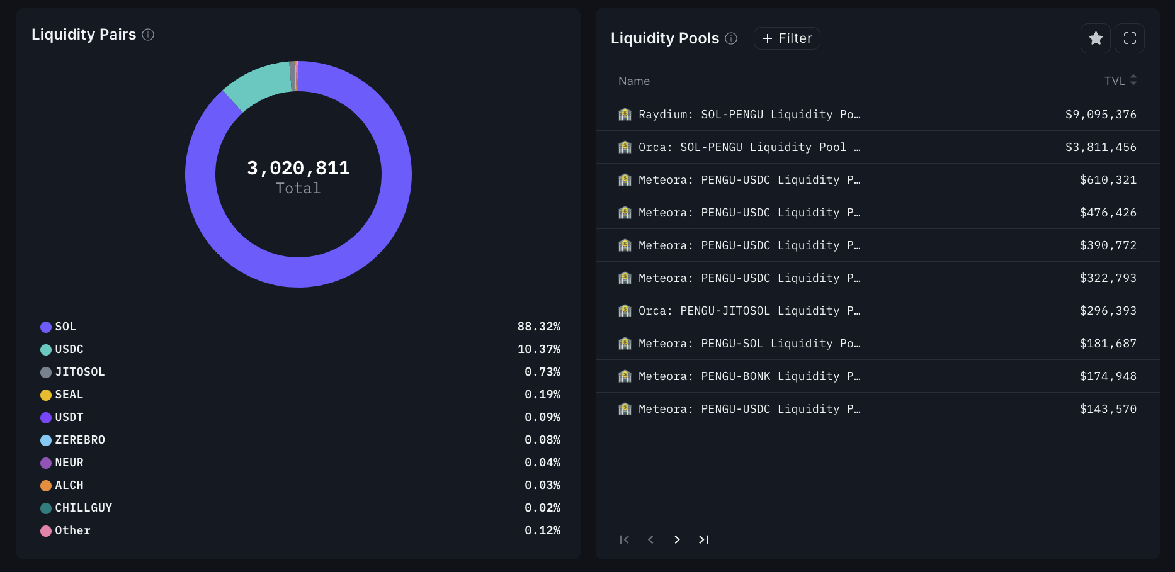Select the $296,393 TVL value

pos(1108,311)
